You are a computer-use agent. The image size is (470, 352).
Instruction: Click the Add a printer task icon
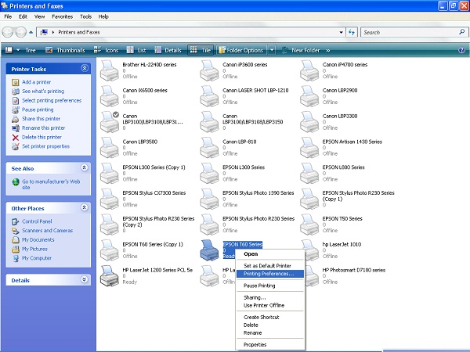pyautogui.click(x=16, y=82)
